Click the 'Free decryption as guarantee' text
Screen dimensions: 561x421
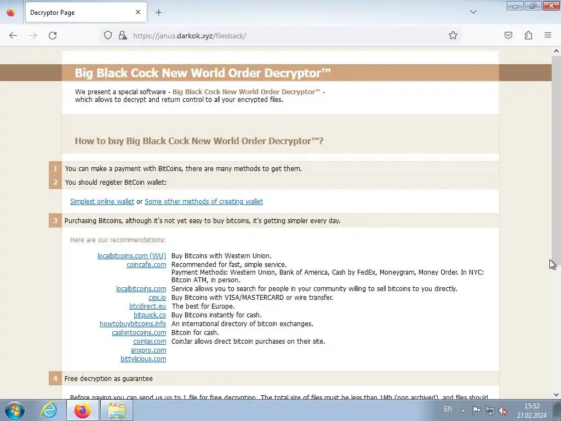(x=108, y=379)
